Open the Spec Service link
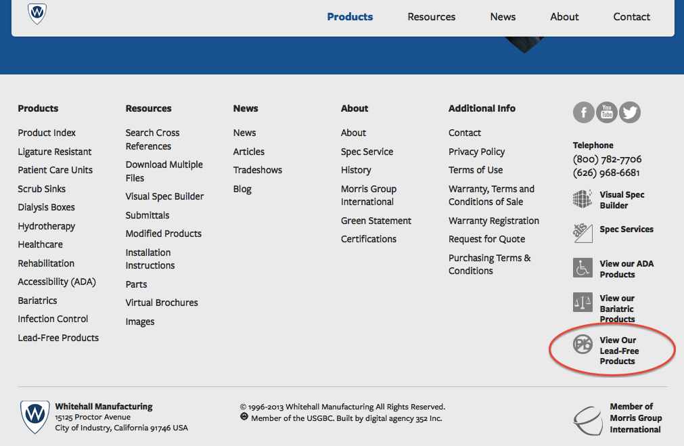The image size is (684, 446). point(367,152)
